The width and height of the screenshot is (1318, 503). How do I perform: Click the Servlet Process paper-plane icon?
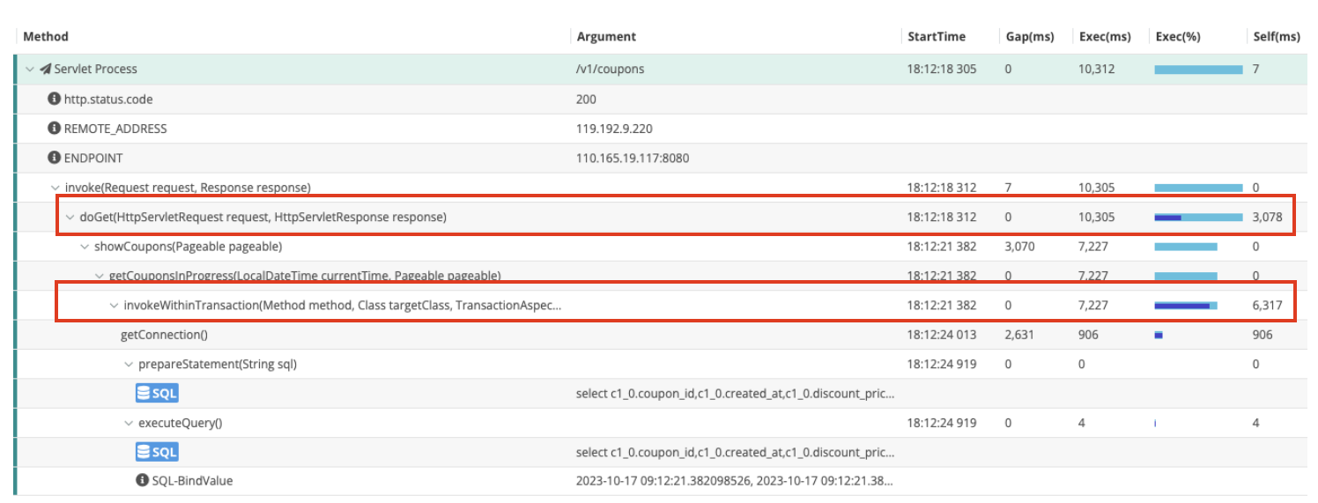coord(46,70)
